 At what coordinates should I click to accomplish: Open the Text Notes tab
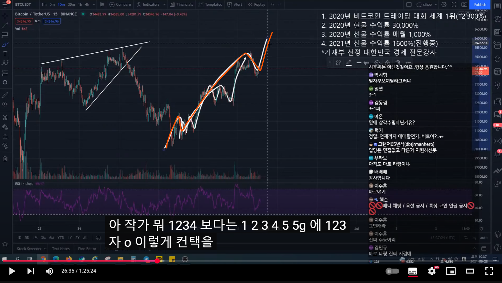(61, 249)
